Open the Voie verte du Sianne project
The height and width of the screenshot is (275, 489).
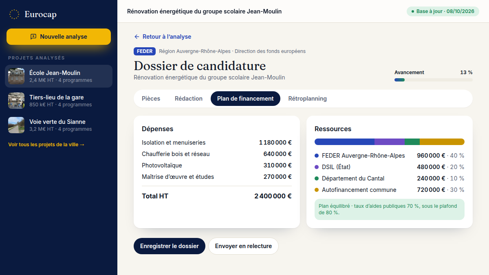point(59,125)
